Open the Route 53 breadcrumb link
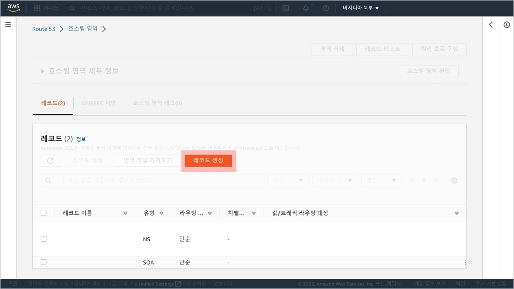The height and width of the screenshot is (289, 514). click(44, 29)
